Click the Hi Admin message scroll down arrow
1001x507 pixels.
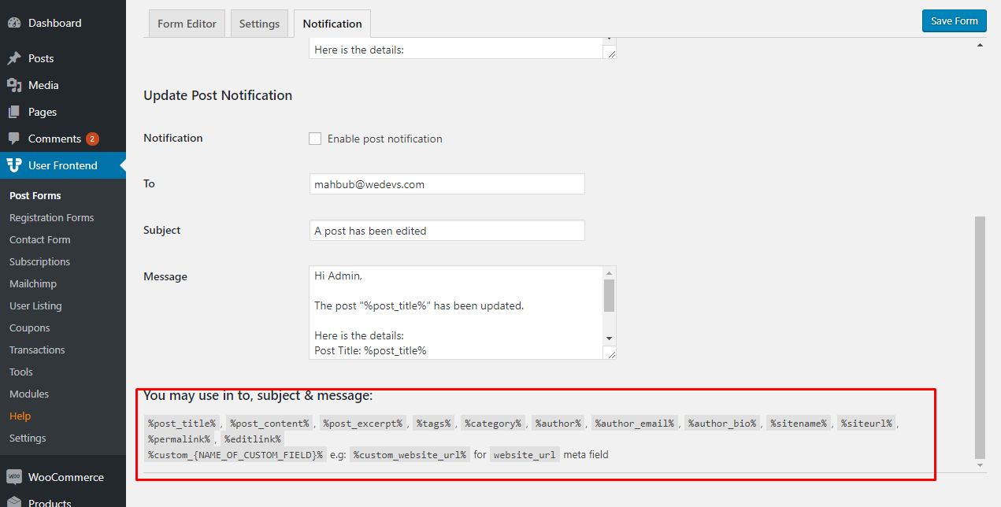point(609,338)
